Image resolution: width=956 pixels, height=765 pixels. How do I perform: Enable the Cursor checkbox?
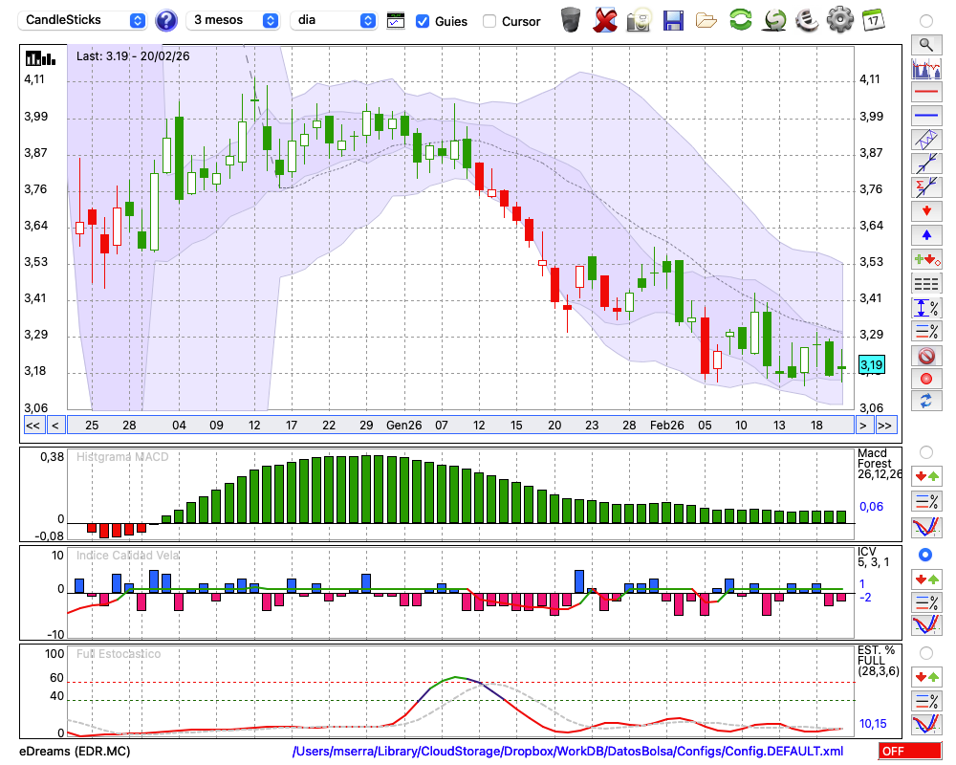(489, 21)
